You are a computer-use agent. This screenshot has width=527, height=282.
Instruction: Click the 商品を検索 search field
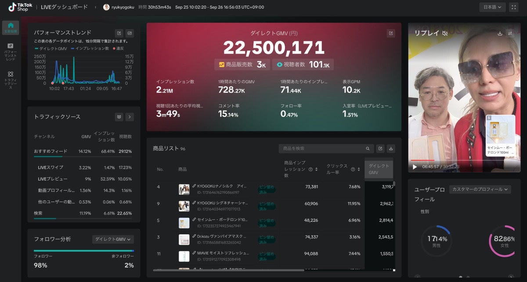(326, 148)
